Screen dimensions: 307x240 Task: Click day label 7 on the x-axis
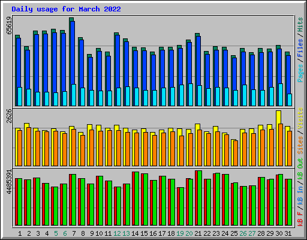pos(74,233)
